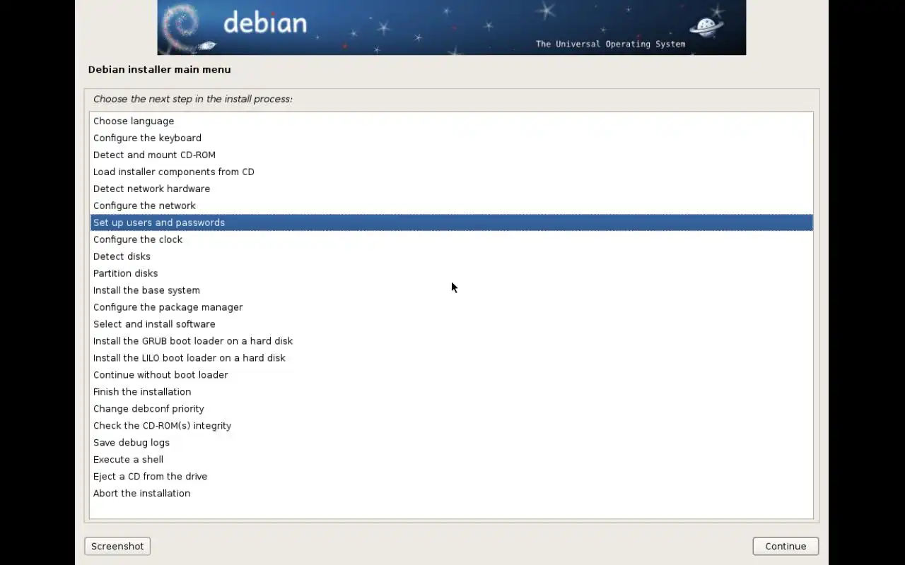
Task: Select 'Install the base system'
Action: 451,290
